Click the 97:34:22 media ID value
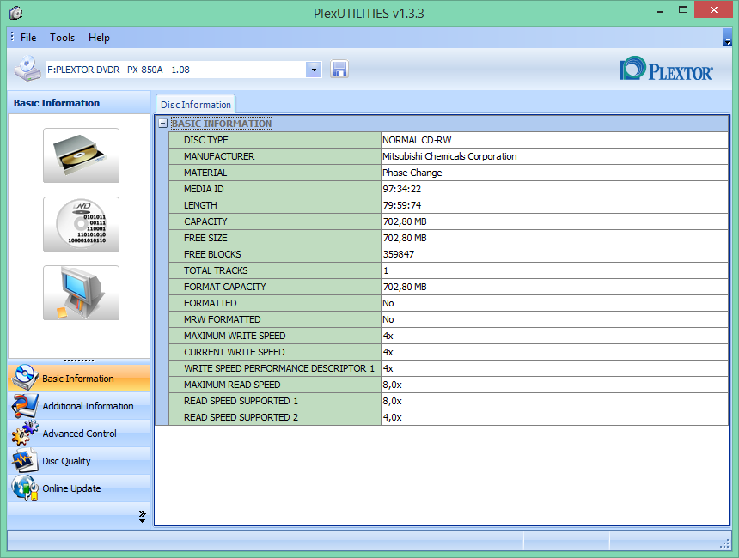The image size is (739, 558). [x=401, y=189]
